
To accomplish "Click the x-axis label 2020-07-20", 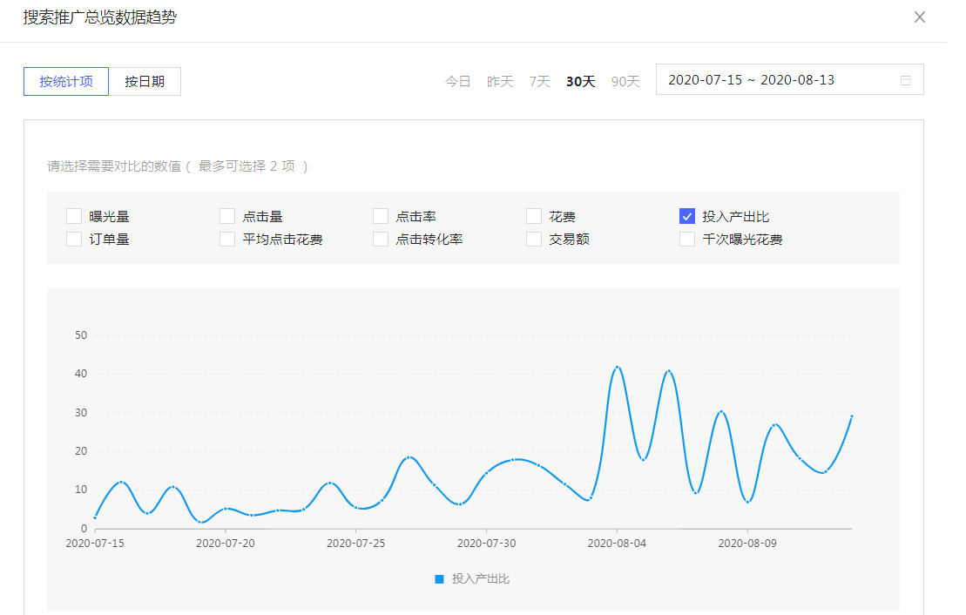I will click(226, 544).
